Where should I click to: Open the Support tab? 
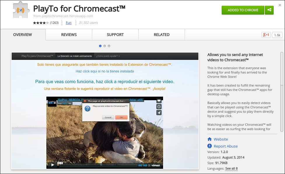tap(115, 35)
